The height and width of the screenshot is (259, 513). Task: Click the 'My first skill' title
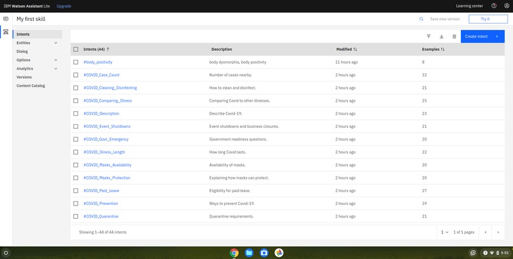point(31,19)
